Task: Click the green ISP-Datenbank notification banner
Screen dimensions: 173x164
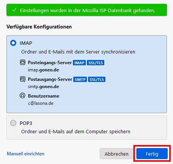Action: coord(86,10)
